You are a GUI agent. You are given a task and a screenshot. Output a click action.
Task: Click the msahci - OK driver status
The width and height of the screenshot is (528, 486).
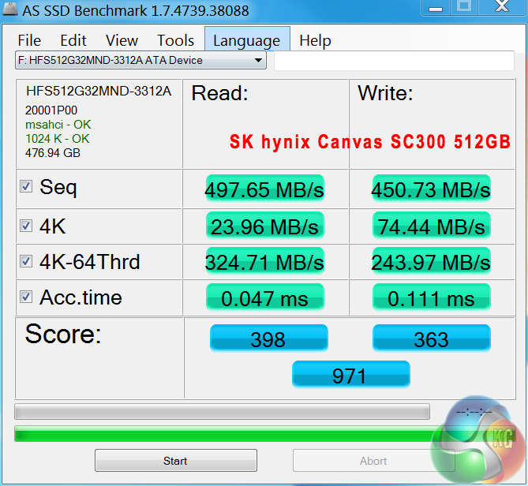(58, 125)
